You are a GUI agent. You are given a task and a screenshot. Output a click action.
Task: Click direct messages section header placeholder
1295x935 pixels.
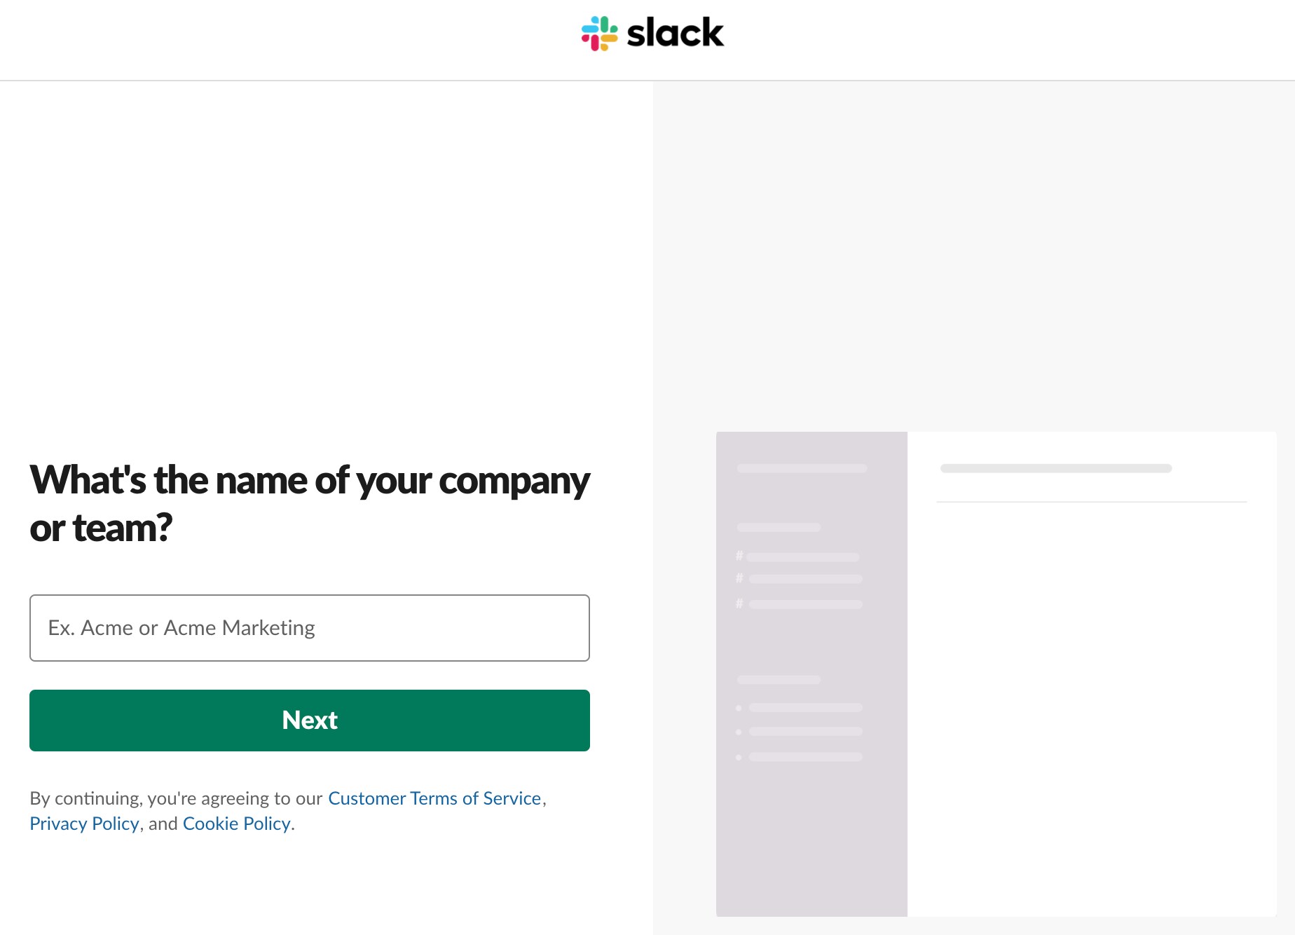pyautogui.click(x=779, y=679)
